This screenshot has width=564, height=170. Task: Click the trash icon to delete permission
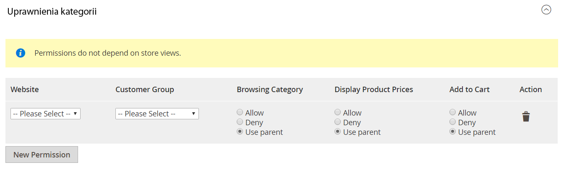click(x=526, y=116)
